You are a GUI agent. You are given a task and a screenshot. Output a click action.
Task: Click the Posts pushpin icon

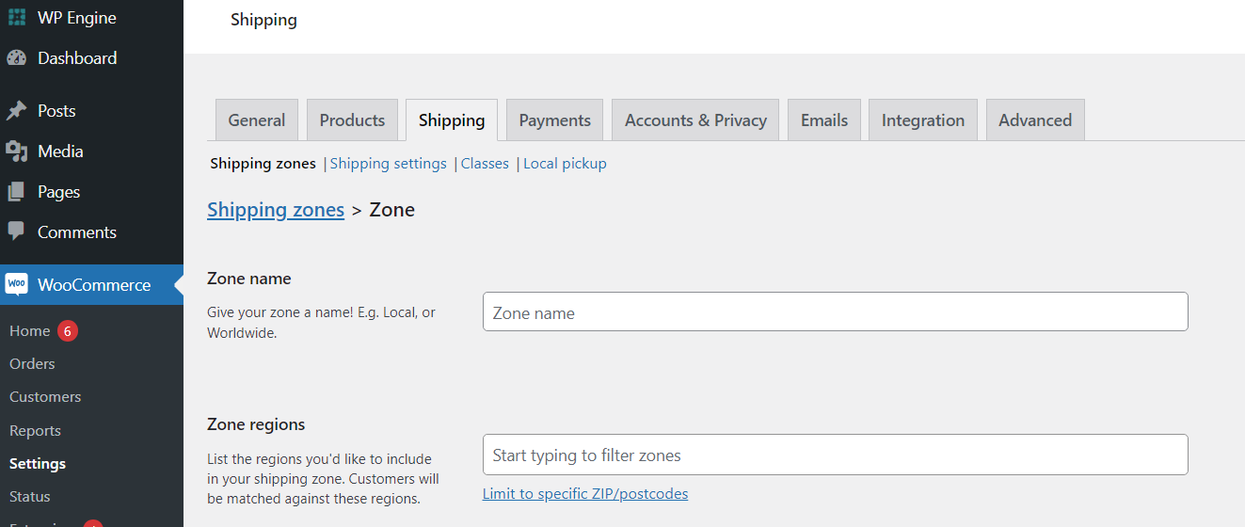click(x=16, y=111)
